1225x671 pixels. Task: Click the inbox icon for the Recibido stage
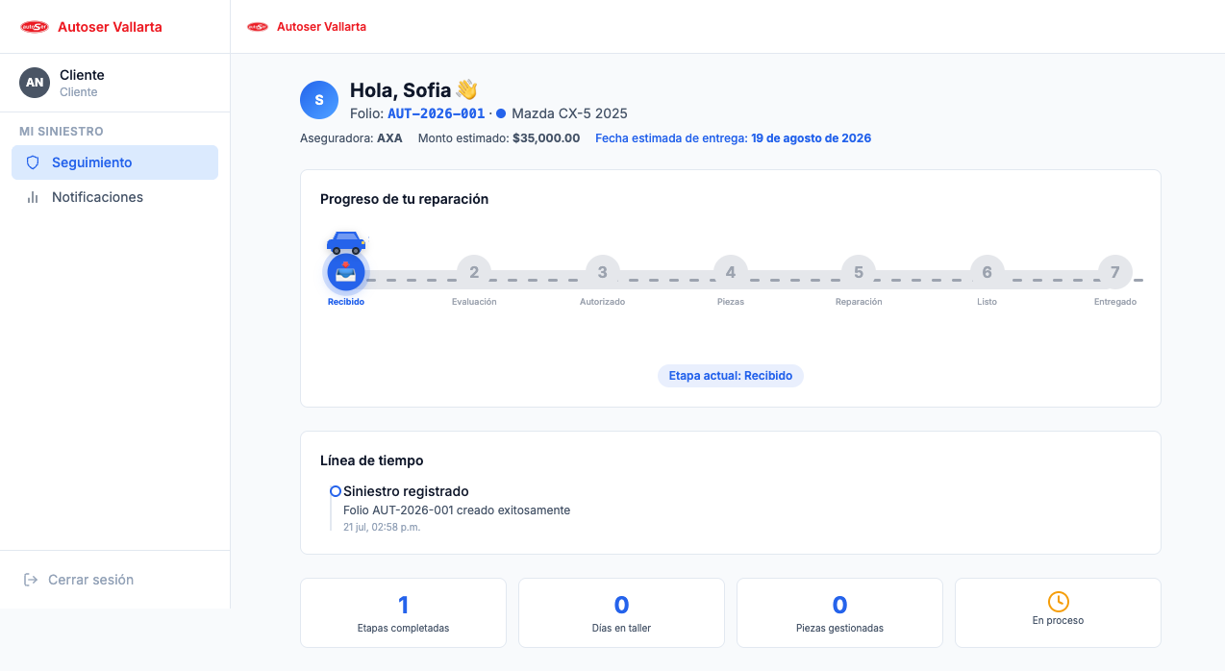pos(346,273)
